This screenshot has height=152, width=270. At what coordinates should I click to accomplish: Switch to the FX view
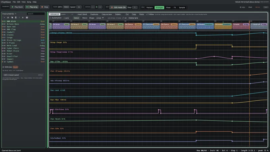[x=175, y=7]
